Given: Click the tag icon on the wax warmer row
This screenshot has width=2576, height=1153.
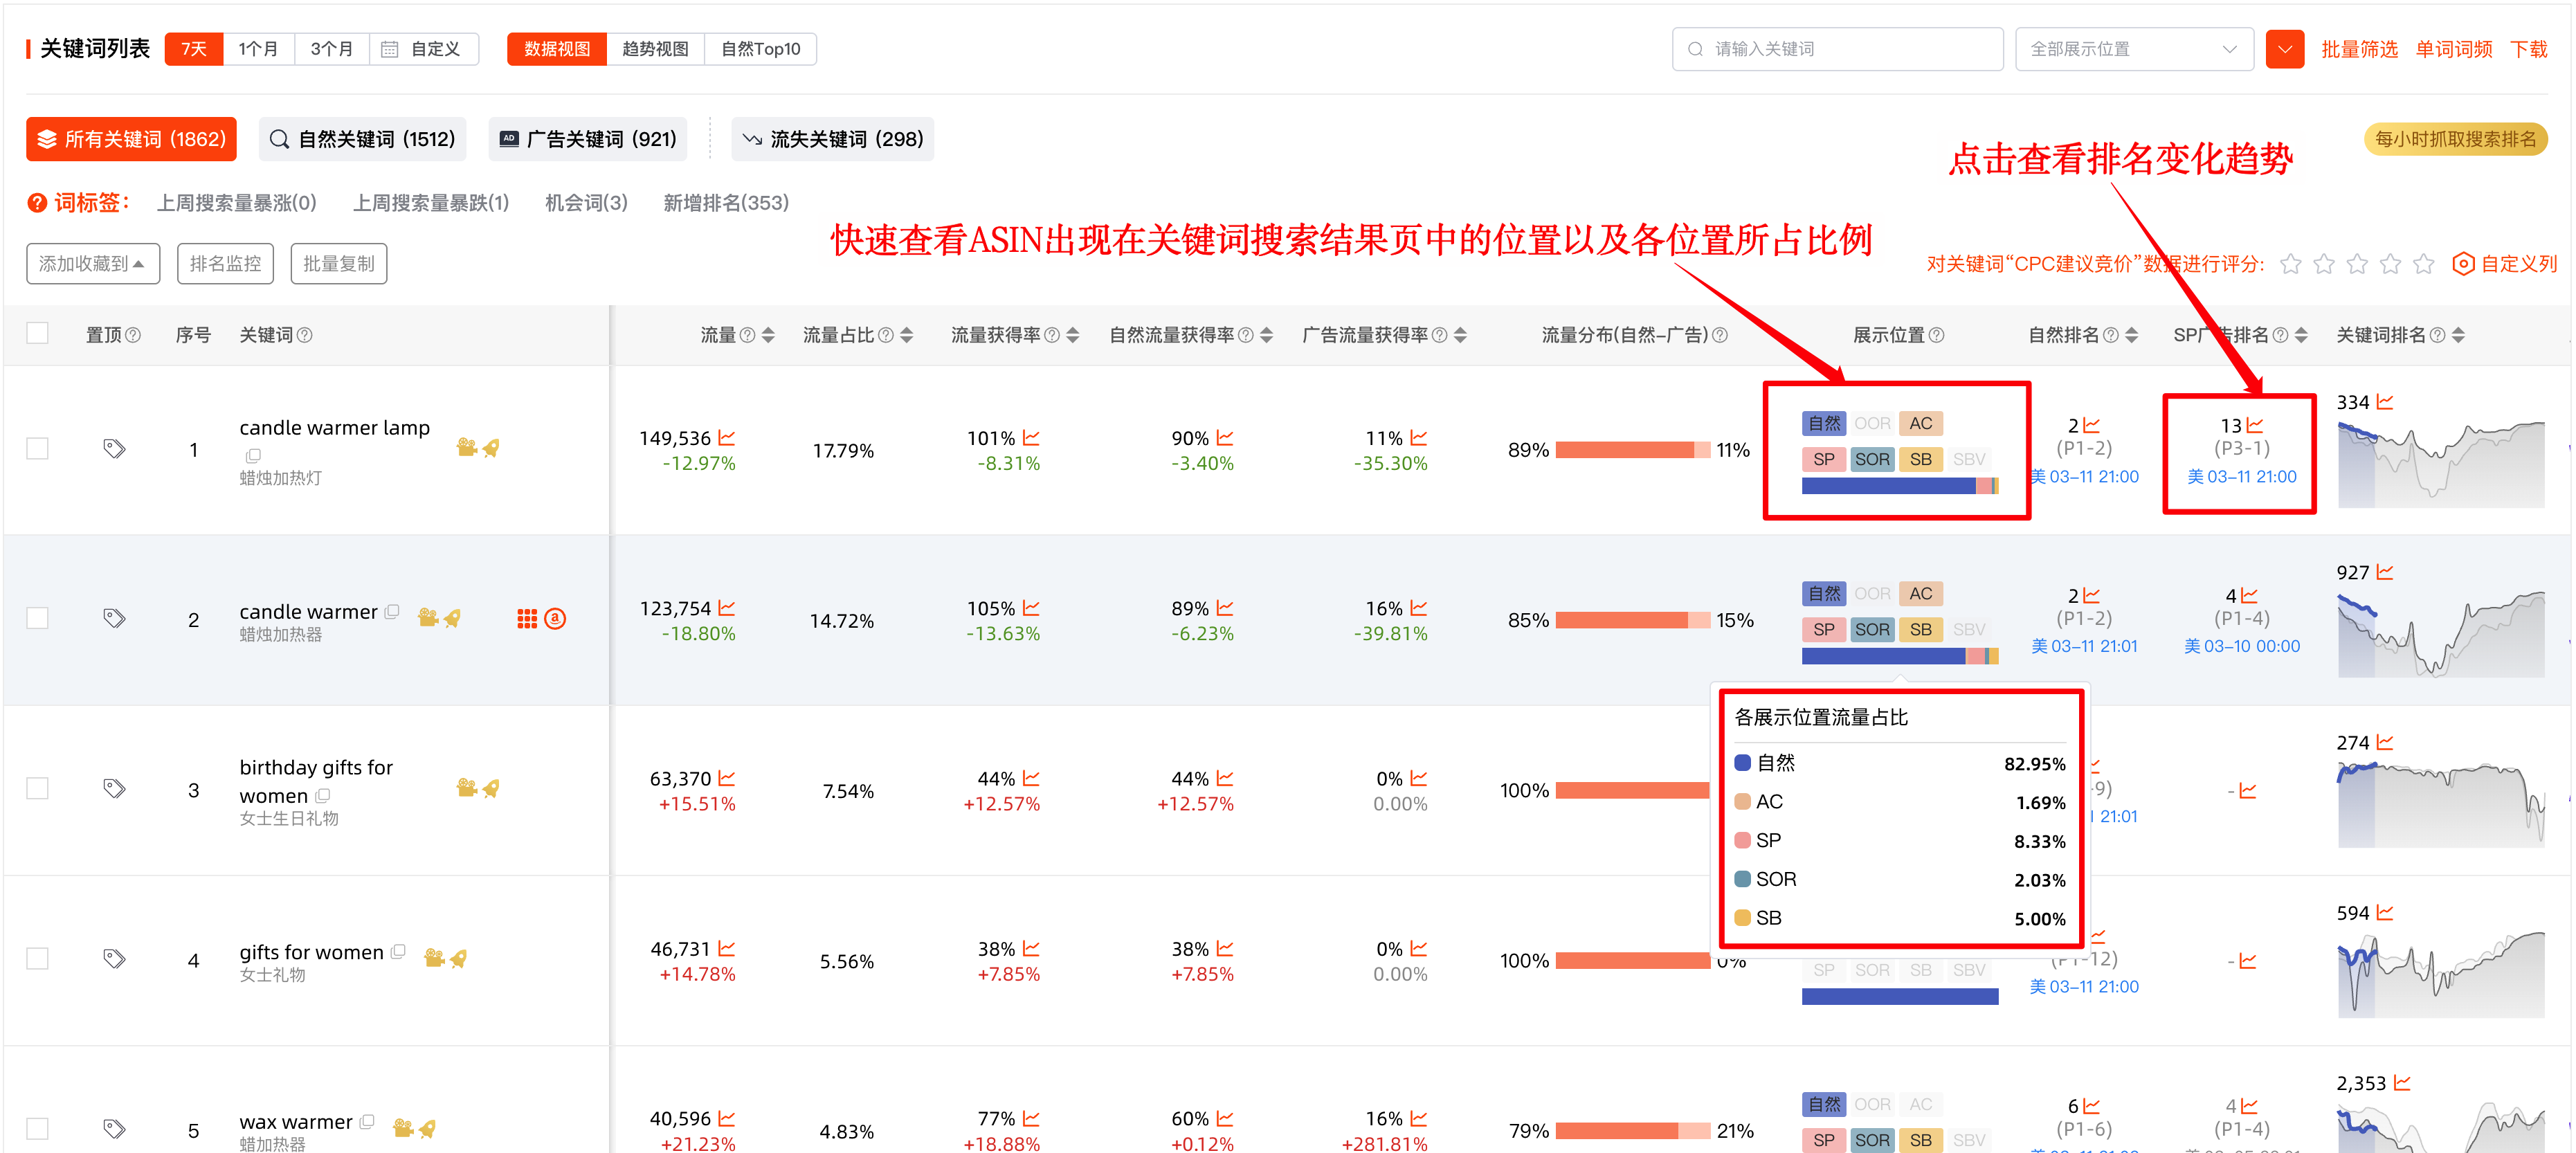Looking at the screenshot, I should pos(114,1128).
